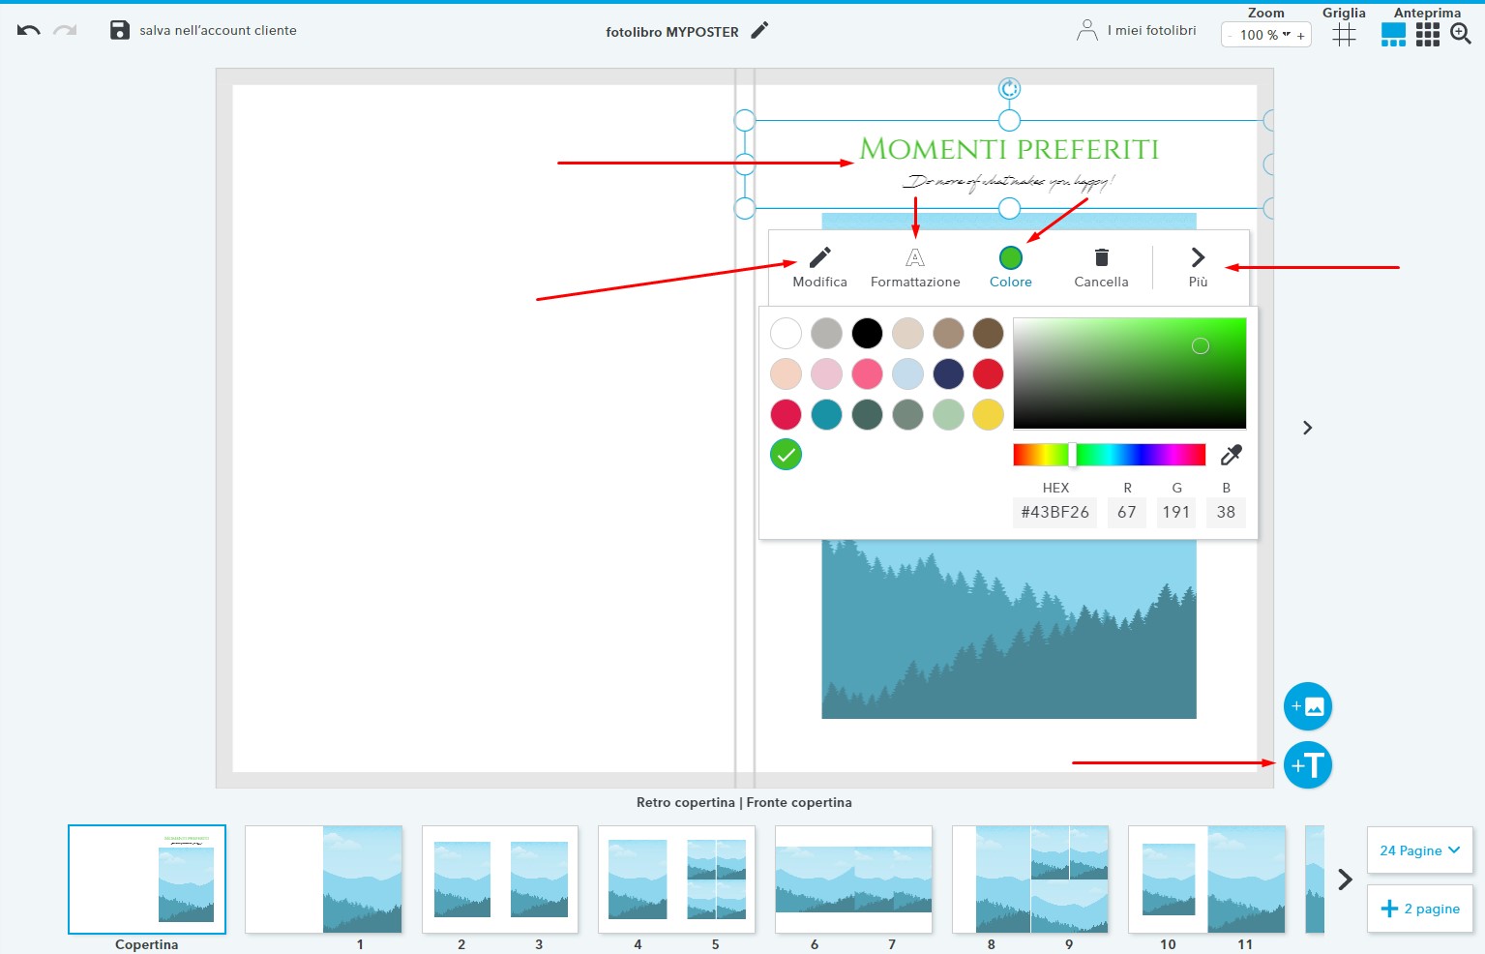Open the page 1 spread thumbnail
1485x954 pixels.
pyautogui.click(x=324, y=879)
